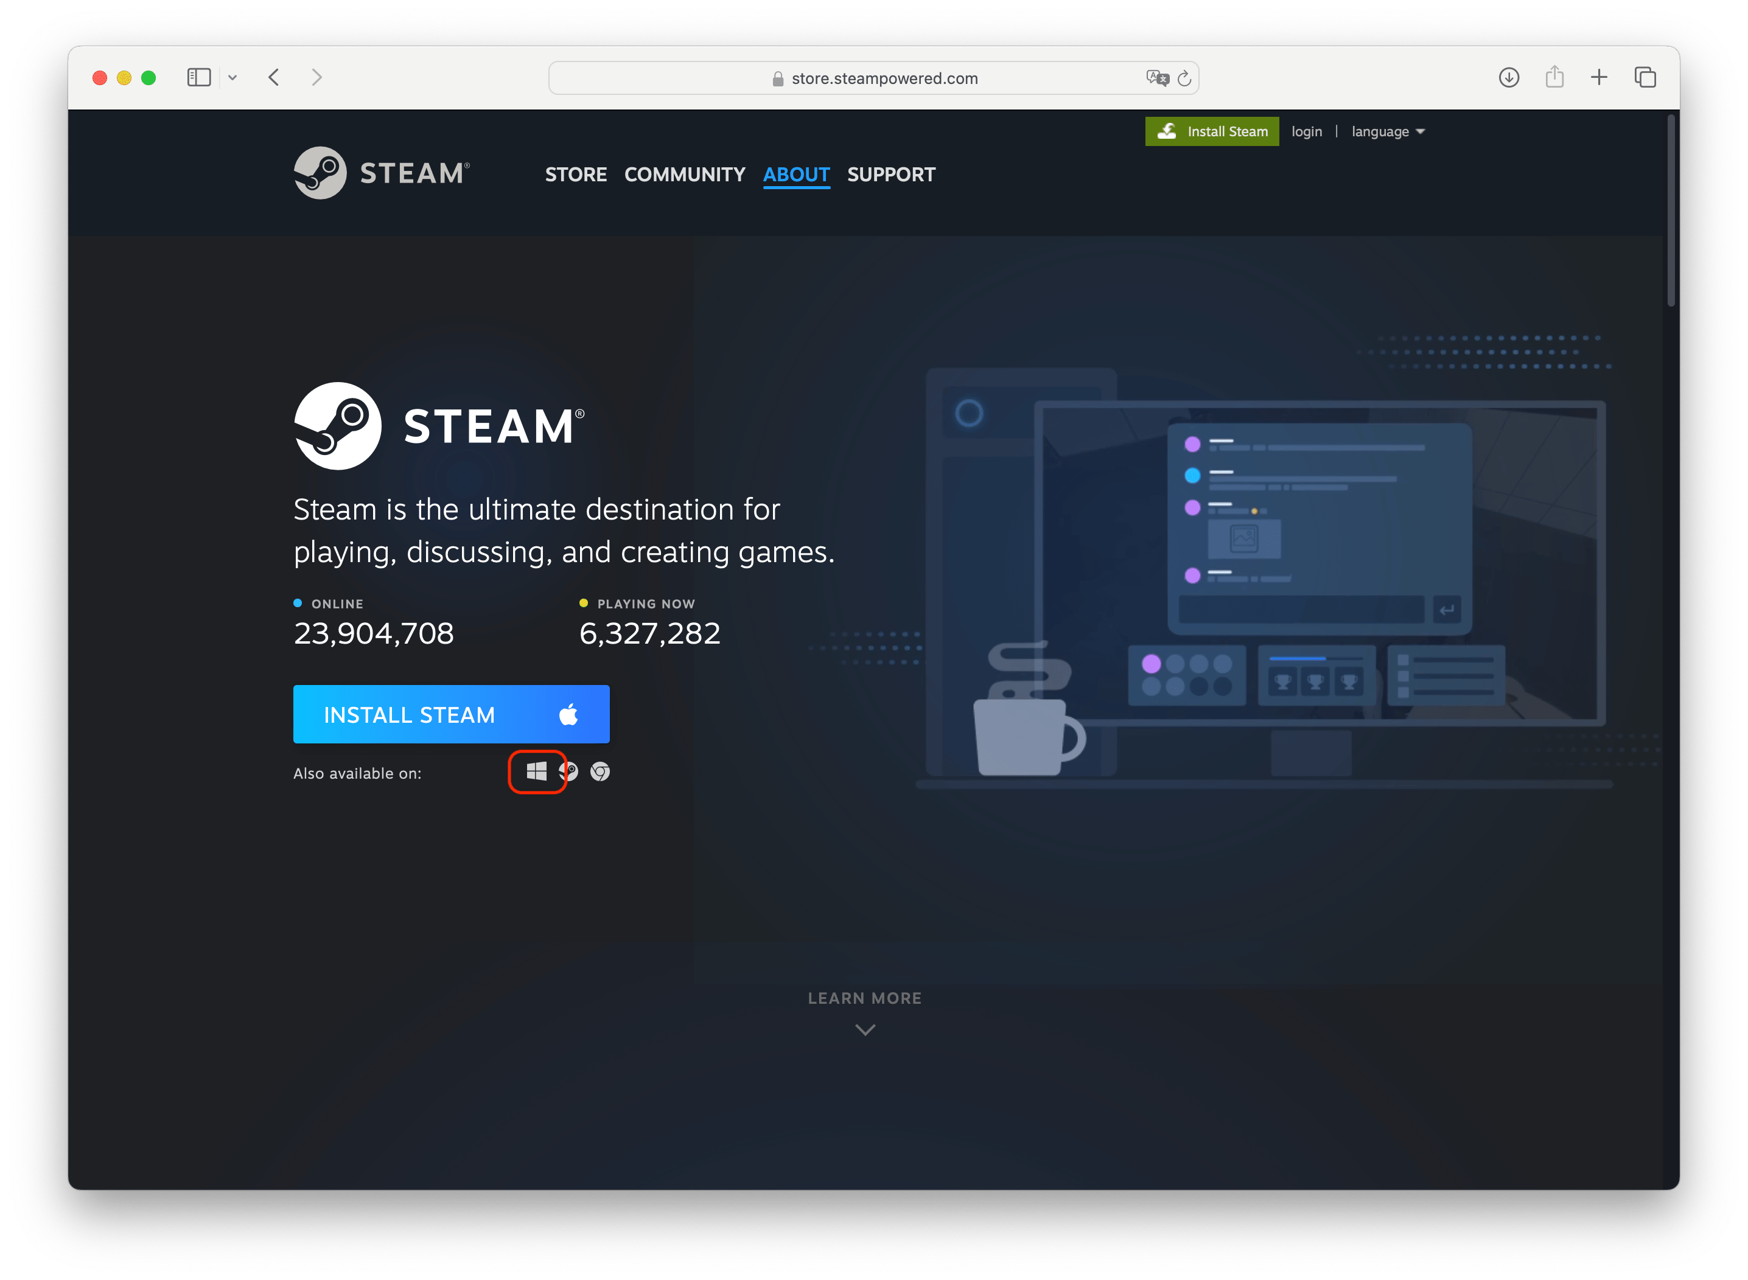Open a new tab with the plus icon
This screenshot has width=1748, height=1280.
1599,77
